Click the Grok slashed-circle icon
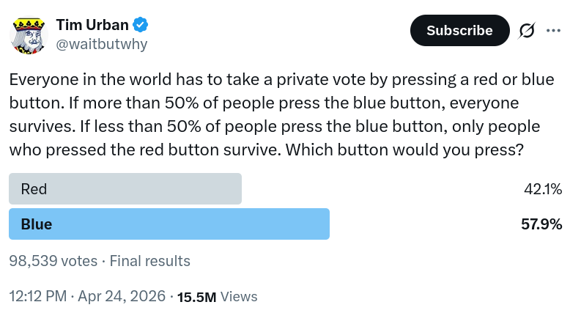The width and height of the screenshot is (570, 313). pos(526,31)
